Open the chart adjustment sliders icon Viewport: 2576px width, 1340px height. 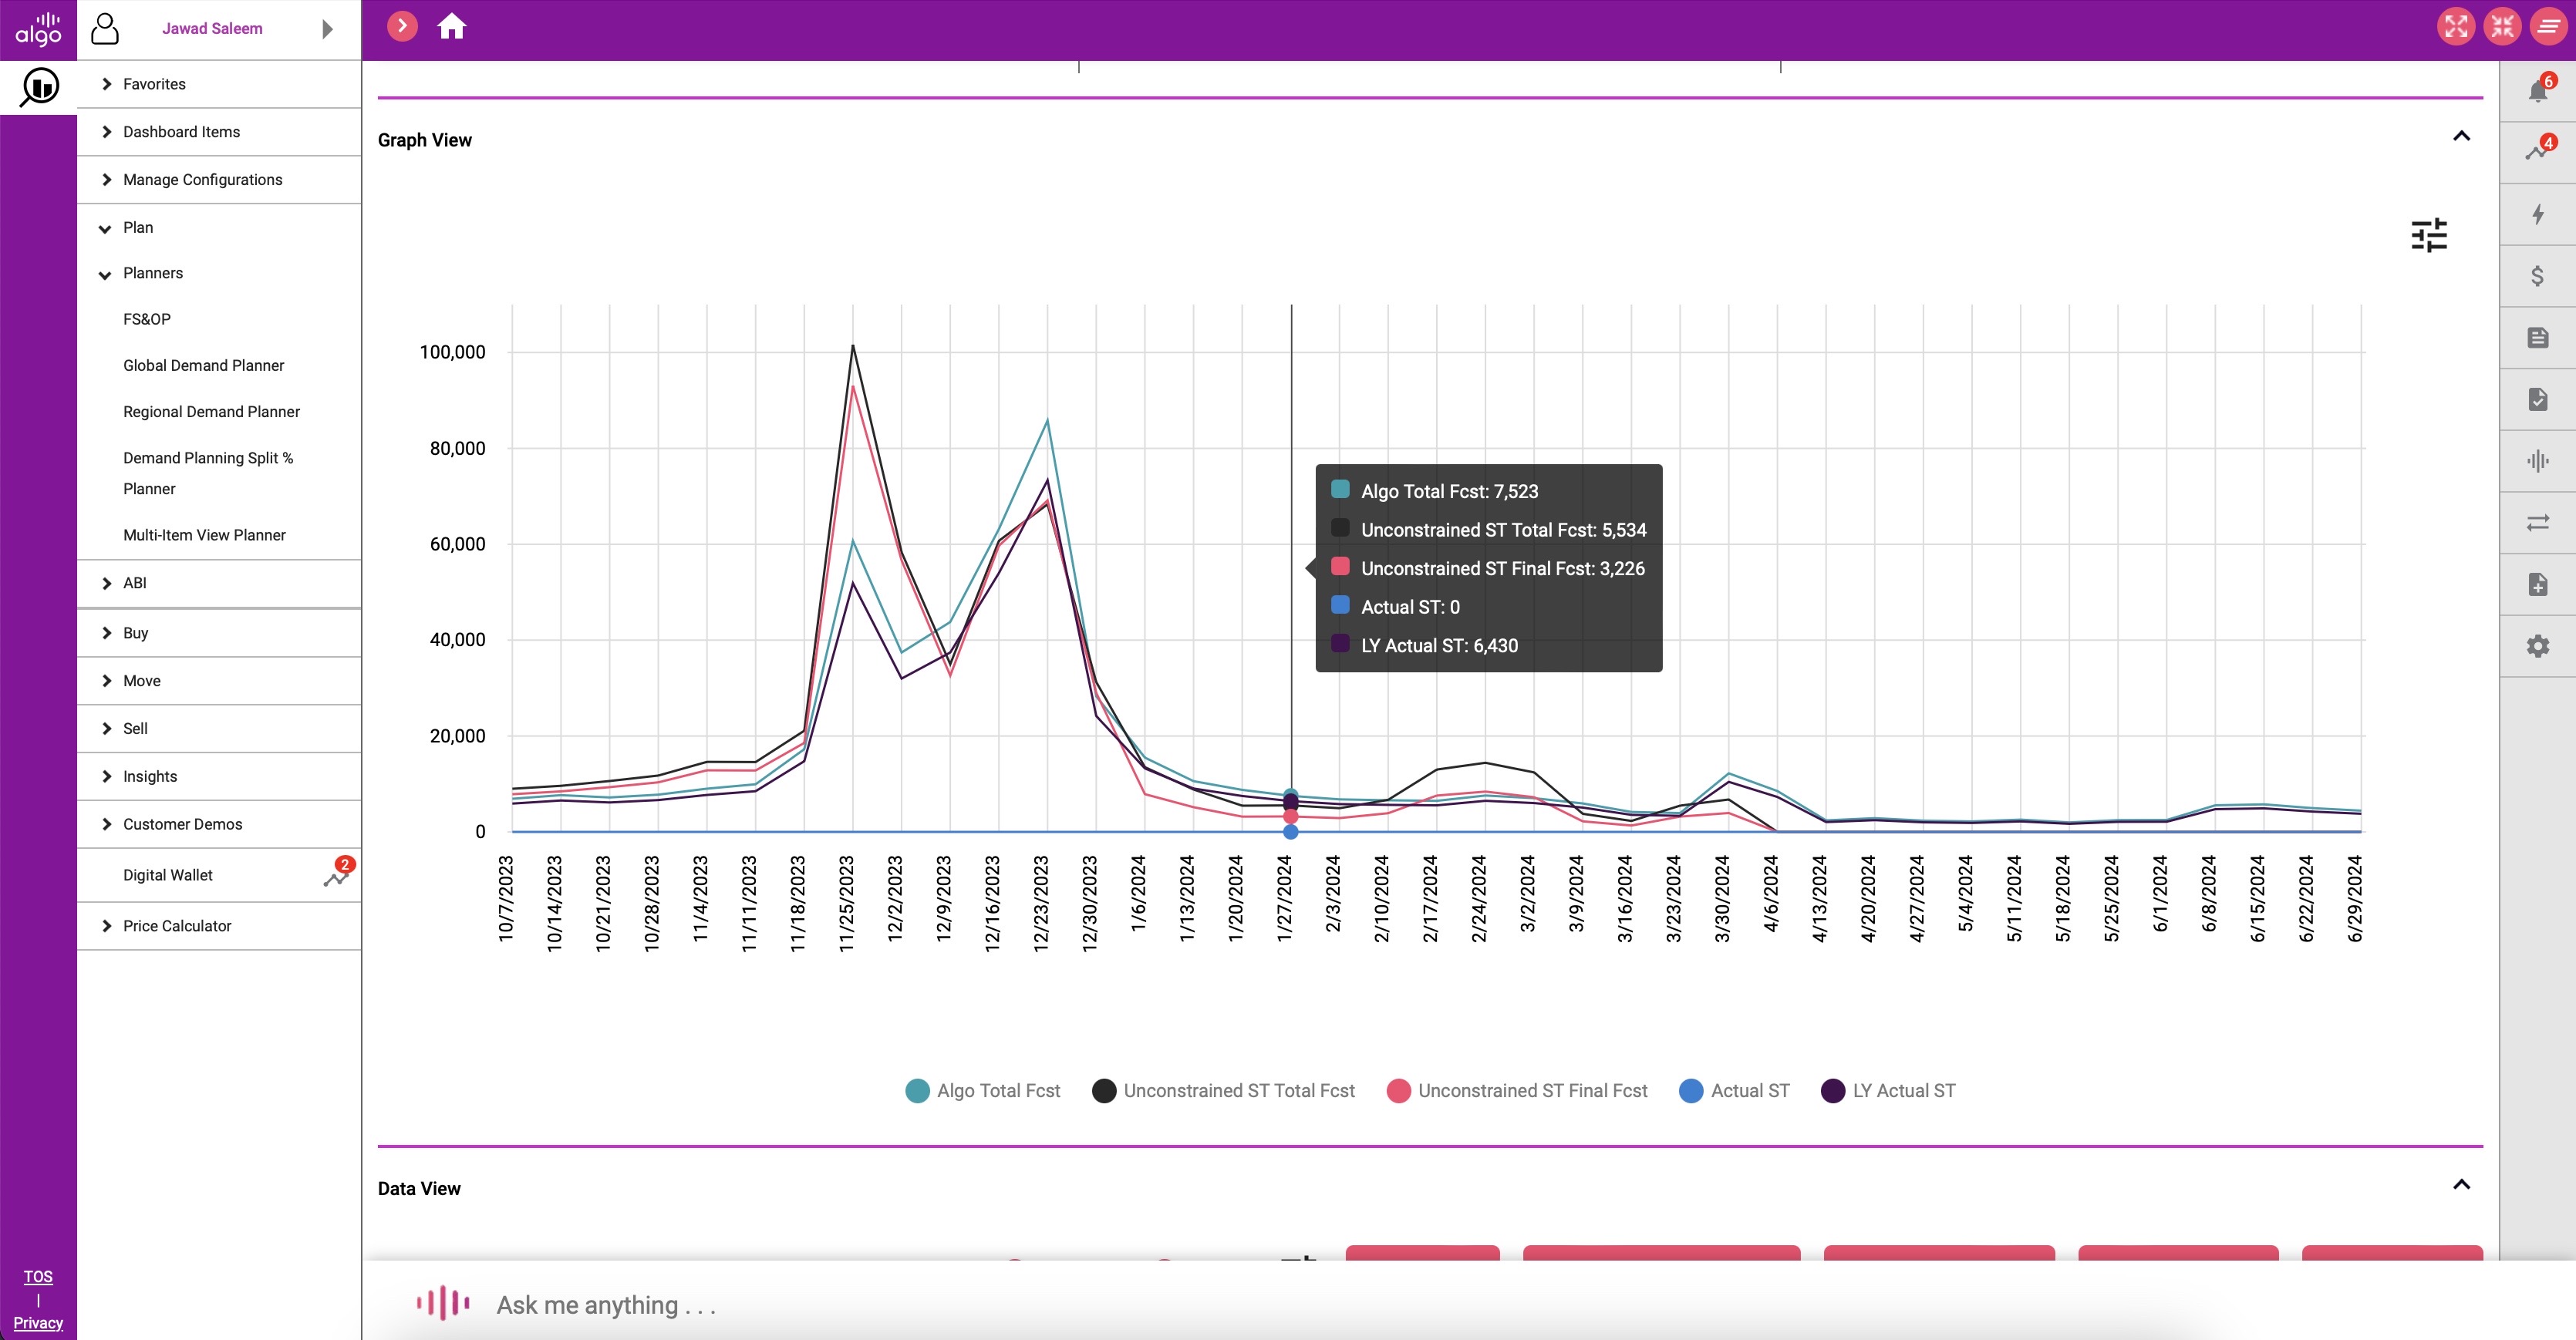2430,235
